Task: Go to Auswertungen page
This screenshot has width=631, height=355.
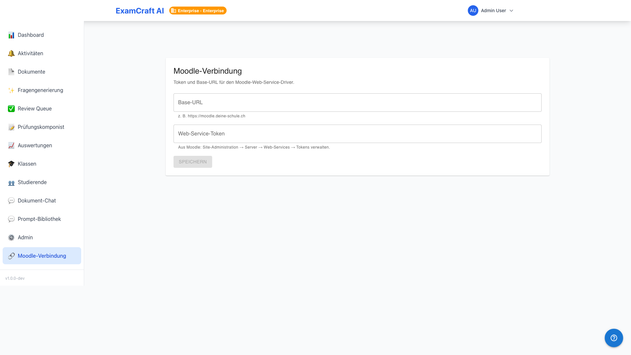Action: pyautogui.click(x=42, y=145)
